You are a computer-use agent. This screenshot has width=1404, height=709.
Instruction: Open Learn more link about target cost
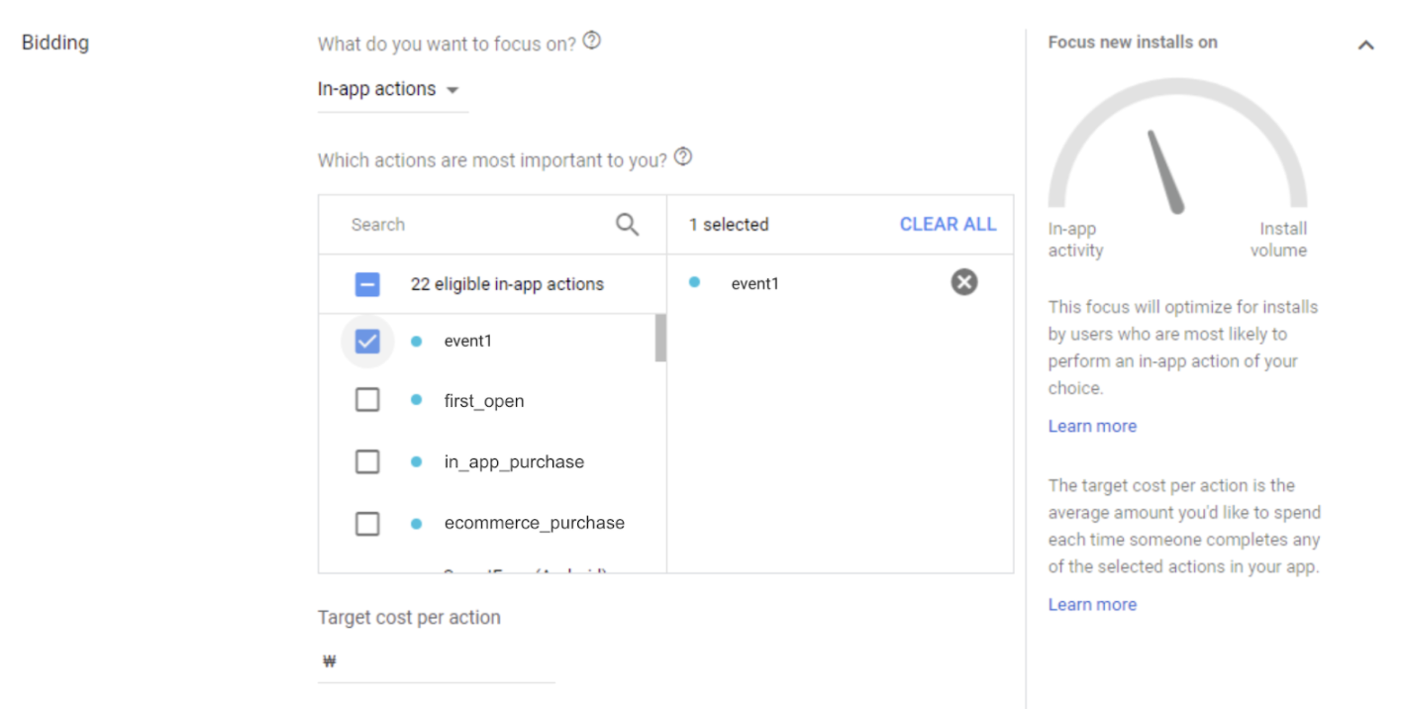[x=1091, y=604]
